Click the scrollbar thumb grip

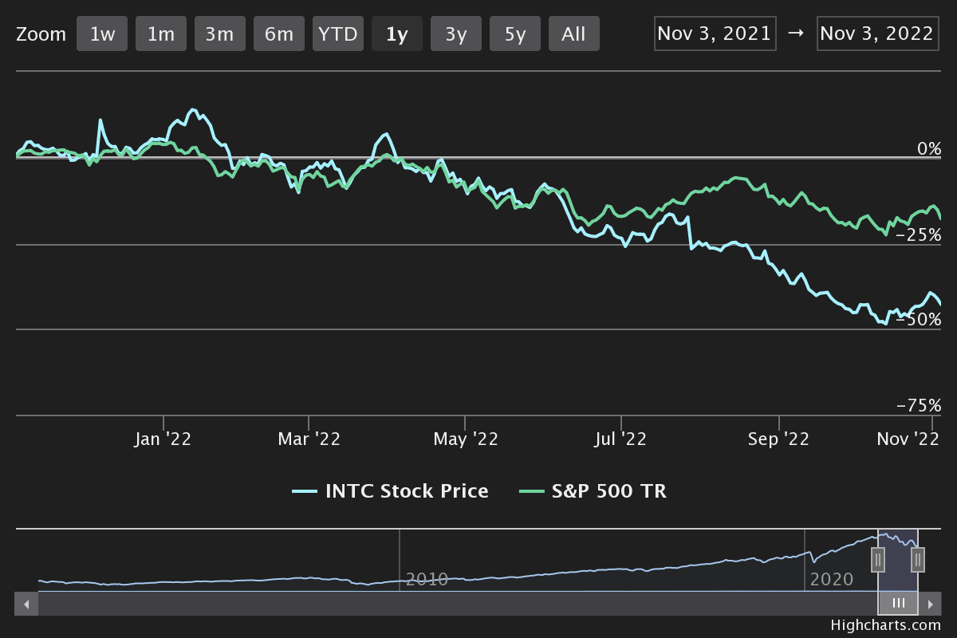898,604
